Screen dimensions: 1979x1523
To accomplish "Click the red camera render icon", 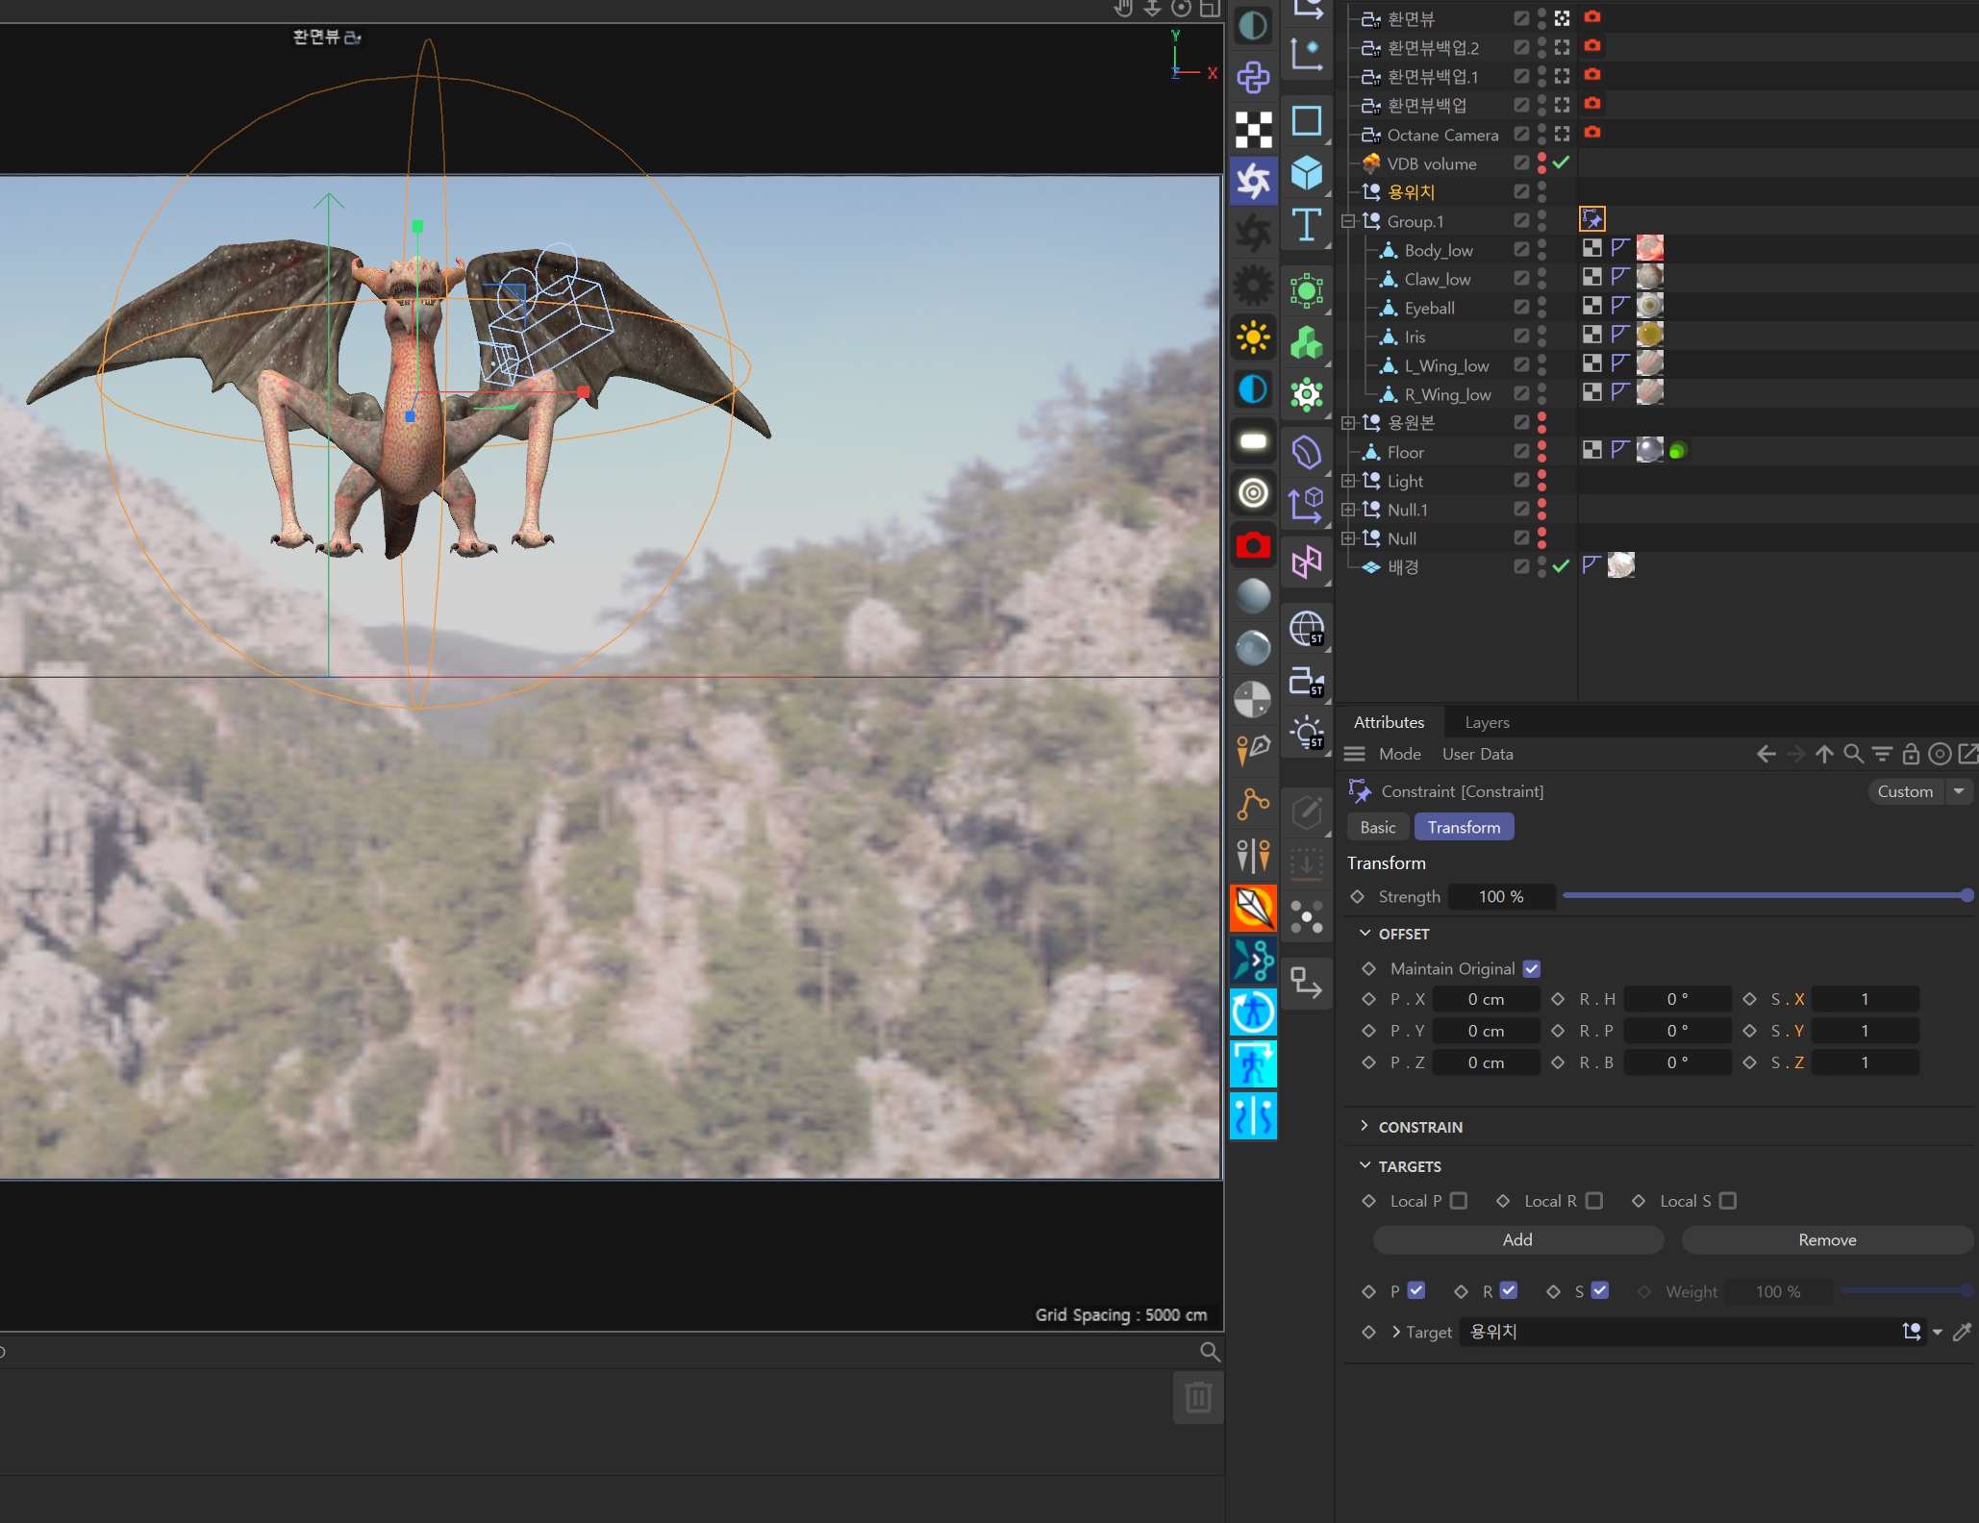I will [1253, 546].
